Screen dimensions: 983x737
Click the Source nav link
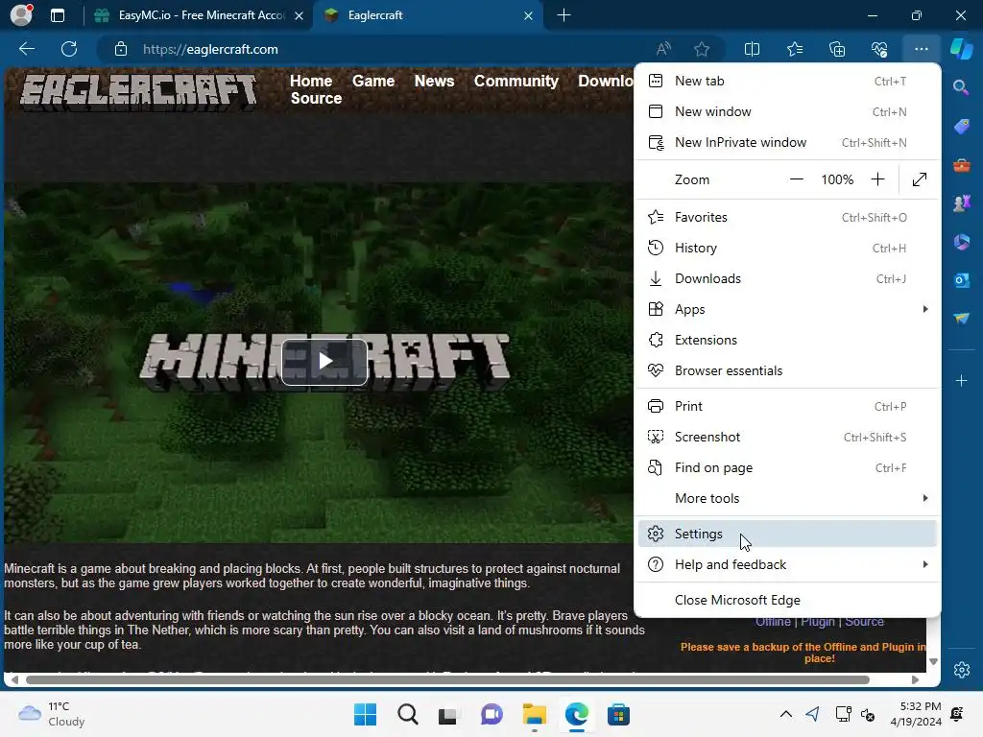316,99
